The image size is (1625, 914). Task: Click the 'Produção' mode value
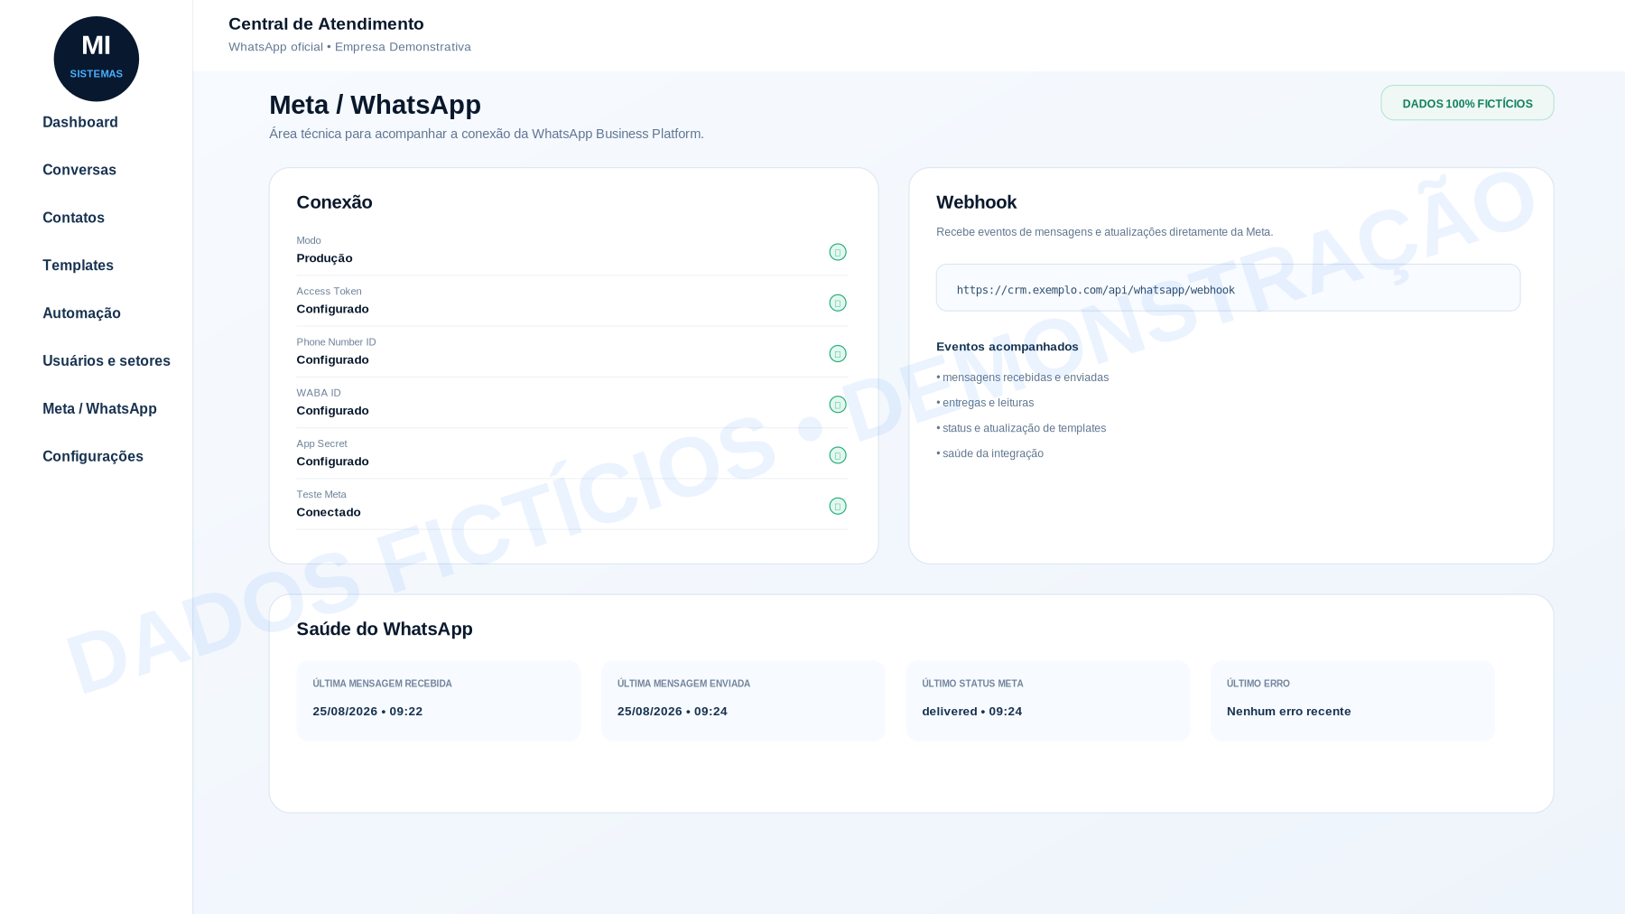coord(325,258)
